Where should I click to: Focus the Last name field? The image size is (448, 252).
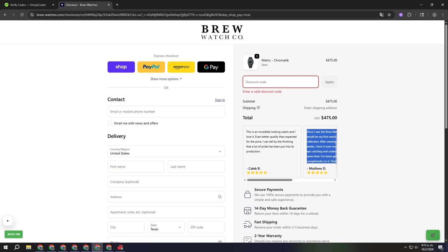click(196, 167)
